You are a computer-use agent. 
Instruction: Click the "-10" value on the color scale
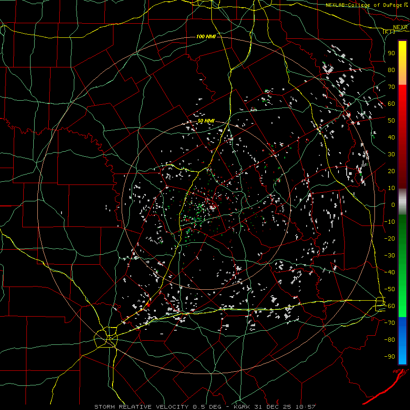(389, 222)
